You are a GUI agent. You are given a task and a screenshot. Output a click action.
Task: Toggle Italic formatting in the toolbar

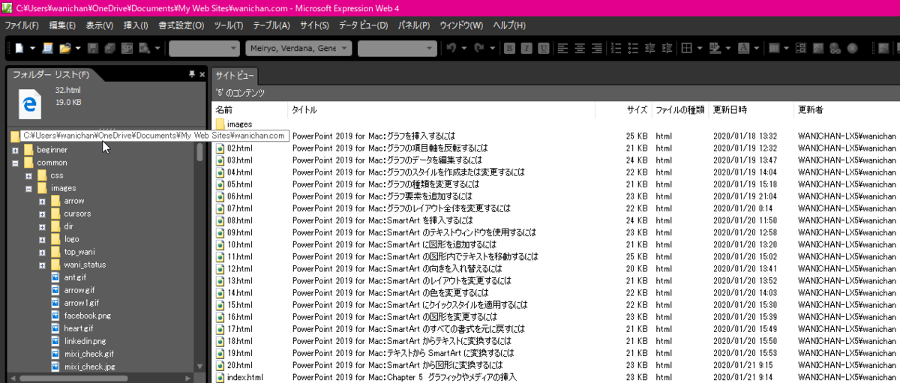pyautogui.click(x=526, y=48)
